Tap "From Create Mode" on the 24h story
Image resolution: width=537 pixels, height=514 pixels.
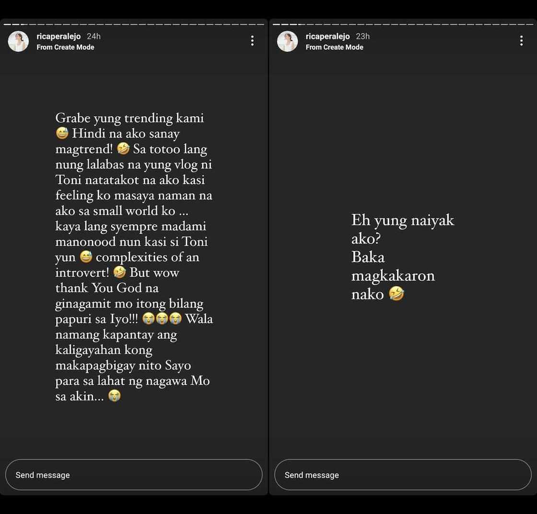(x=65, y=48)
